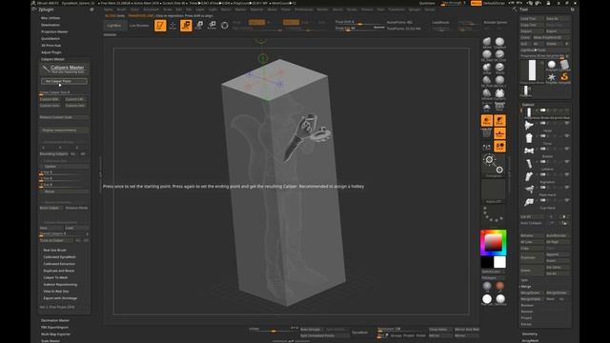Click the main color picker square
The height and width of the screenshot is (343, 610).
(493, 242)
